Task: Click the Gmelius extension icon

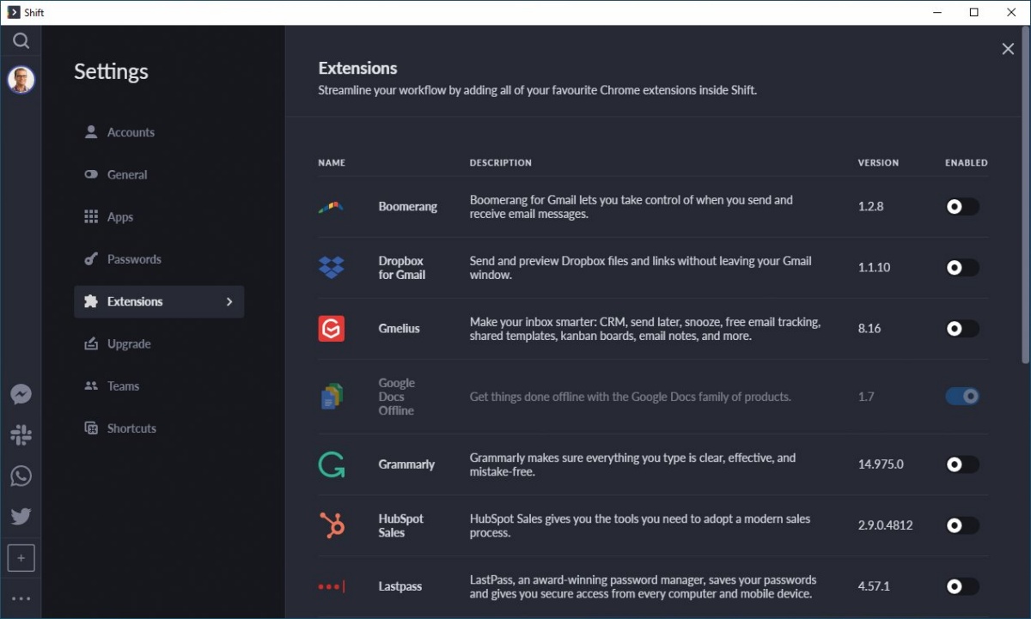Action: pyautogui.click(x=331, y=329)
